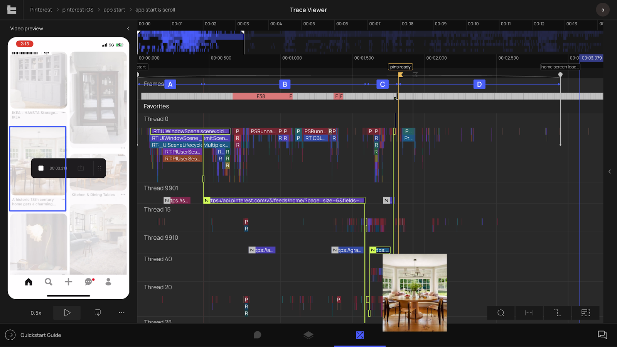Image resolution: width=617 pixels, height=347 pixels.
Task: Click the dining room image thumbnail popup
Action: click(415, 292)
